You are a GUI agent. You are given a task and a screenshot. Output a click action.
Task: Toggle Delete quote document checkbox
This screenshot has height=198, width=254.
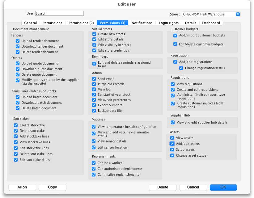(18, 74)
